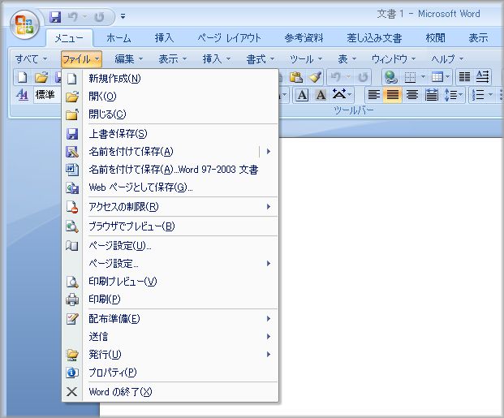Switch to the 挿入 ribbon tab

[x=164, y=38]
